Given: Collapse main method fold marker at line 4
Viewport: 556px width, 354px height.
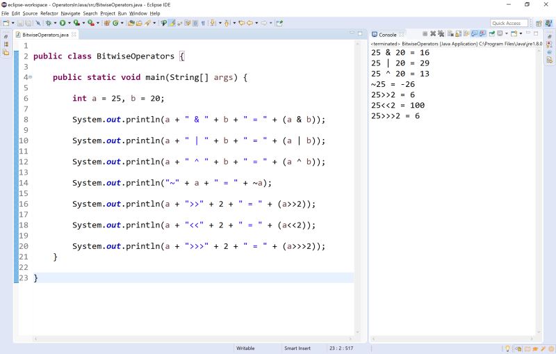Looking at the screenshot, I should [x=31, y=77].
